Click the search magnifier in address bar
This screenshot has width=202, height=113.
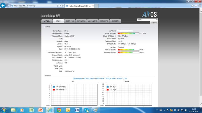(x=58, y=6)
